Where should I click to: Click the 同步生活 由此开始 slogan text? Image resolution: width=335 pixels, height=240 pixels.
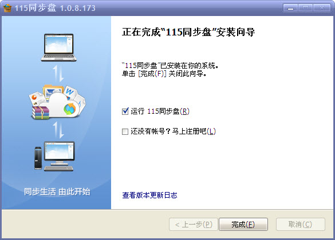click(57, 191)
